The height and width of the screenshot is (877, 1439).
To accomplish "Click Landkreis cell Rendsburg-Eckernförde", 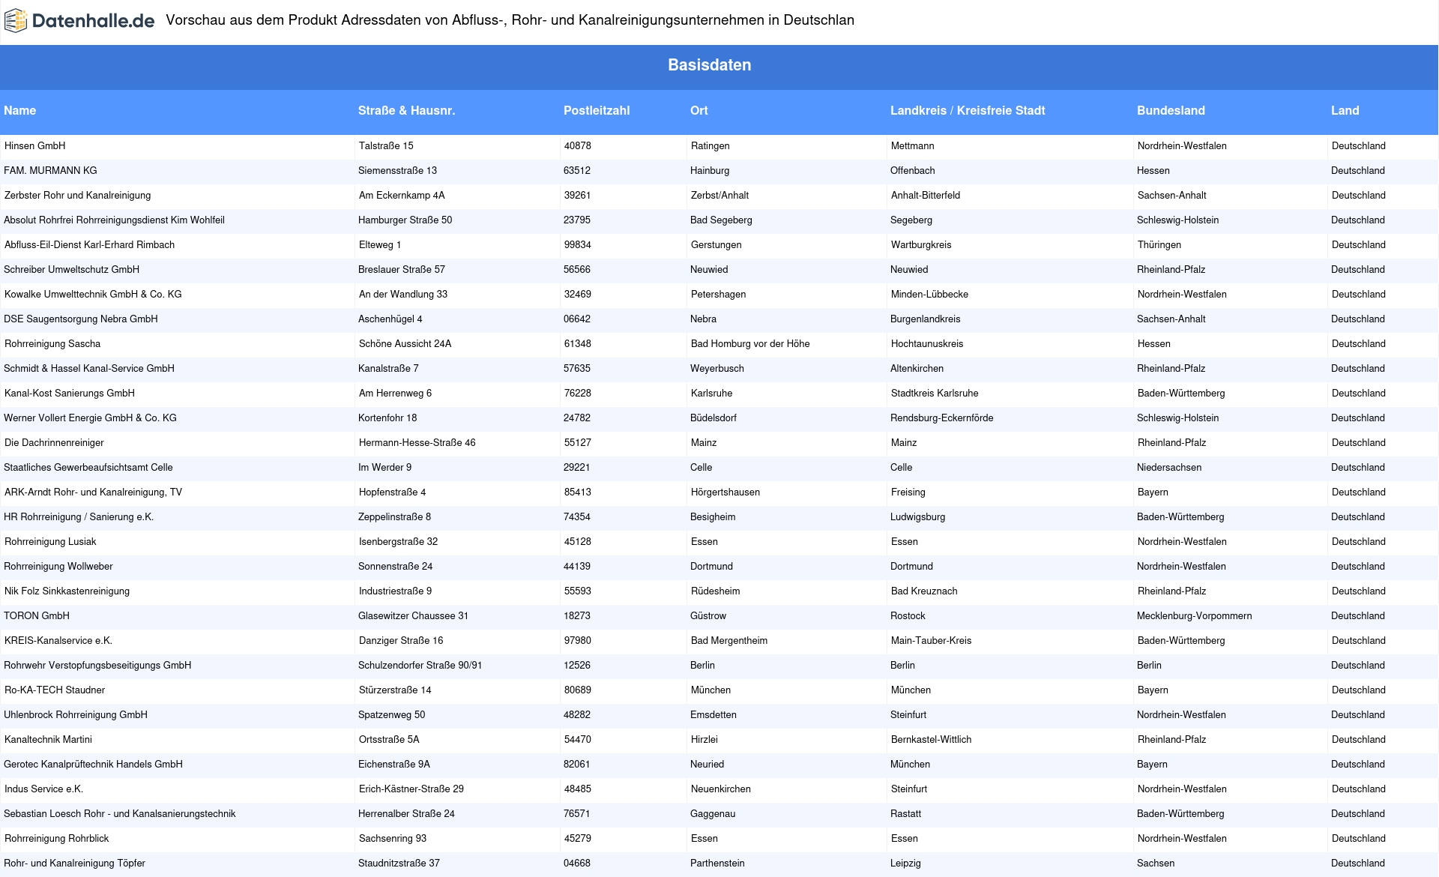I will [942, 418].
